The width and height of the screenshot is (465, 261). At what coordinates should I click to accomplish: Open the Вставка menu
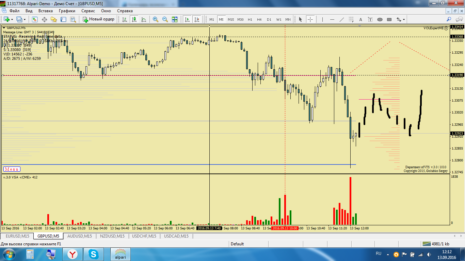tap(46, 11)
